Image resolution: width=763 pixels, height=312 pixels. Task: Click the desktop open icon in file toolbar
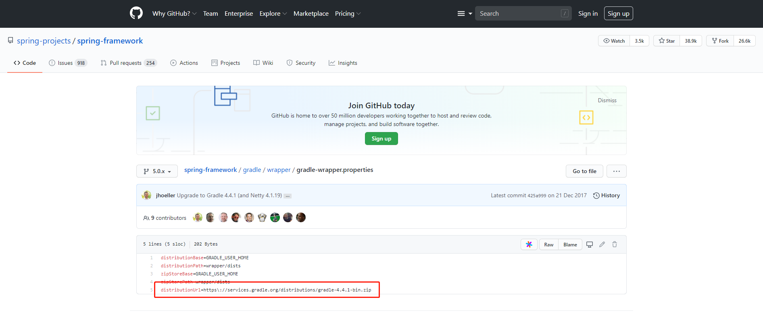[x=590, y=244]
